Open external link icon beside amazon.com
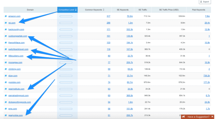This screenshot has height=119, width=215. [x=6, y=16]
